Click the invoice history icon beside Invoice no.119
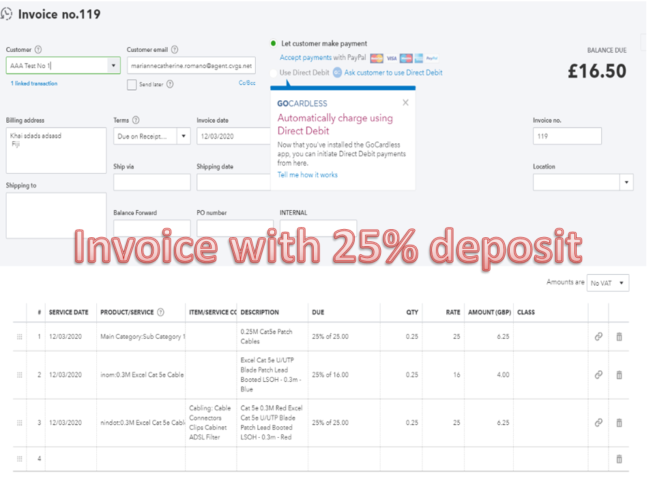 tap(6, 14)
